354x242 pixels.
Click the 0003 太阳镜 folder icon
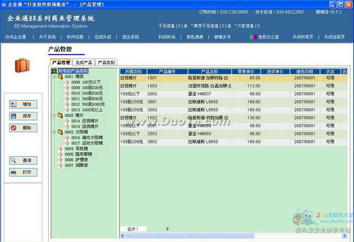point(60,132)
